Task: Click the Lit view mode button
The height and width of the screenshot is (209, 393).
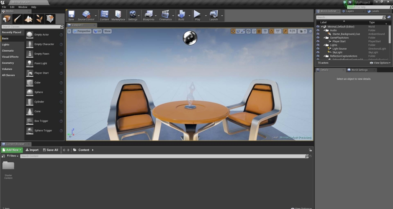Action: pyautogui.click(x=97, y=31)
